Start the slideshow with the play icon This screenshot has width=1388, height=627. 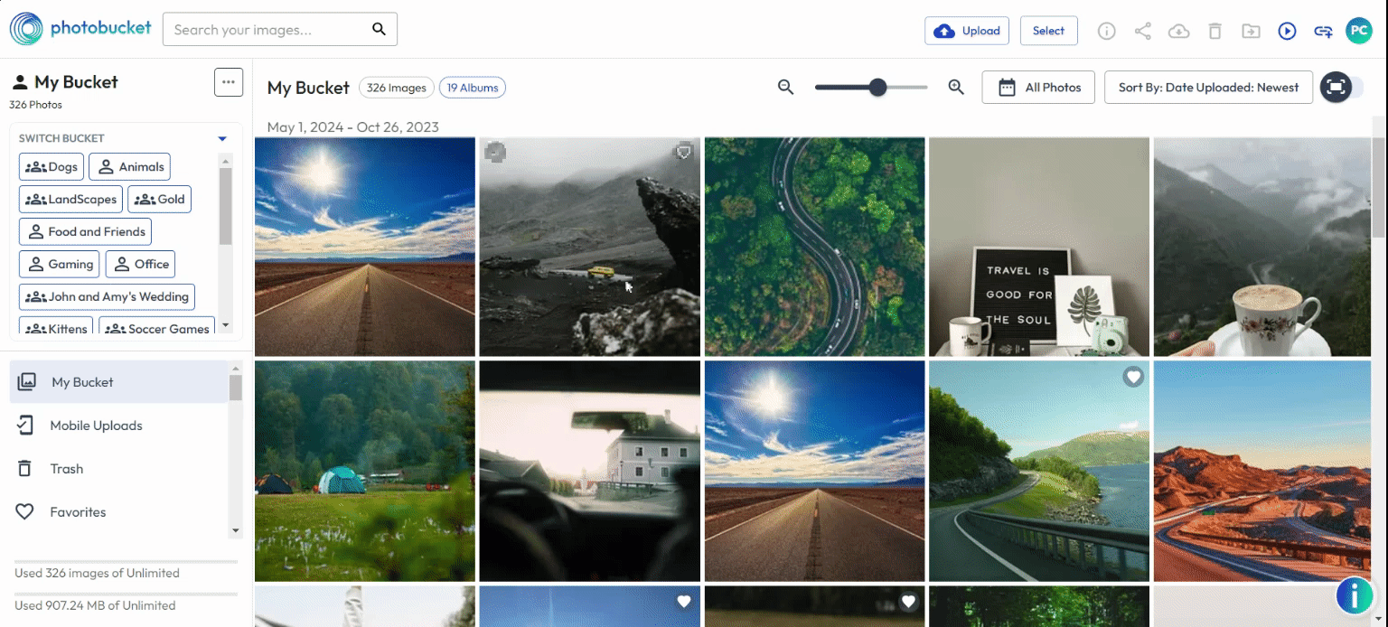click(x=1288, y=31)
